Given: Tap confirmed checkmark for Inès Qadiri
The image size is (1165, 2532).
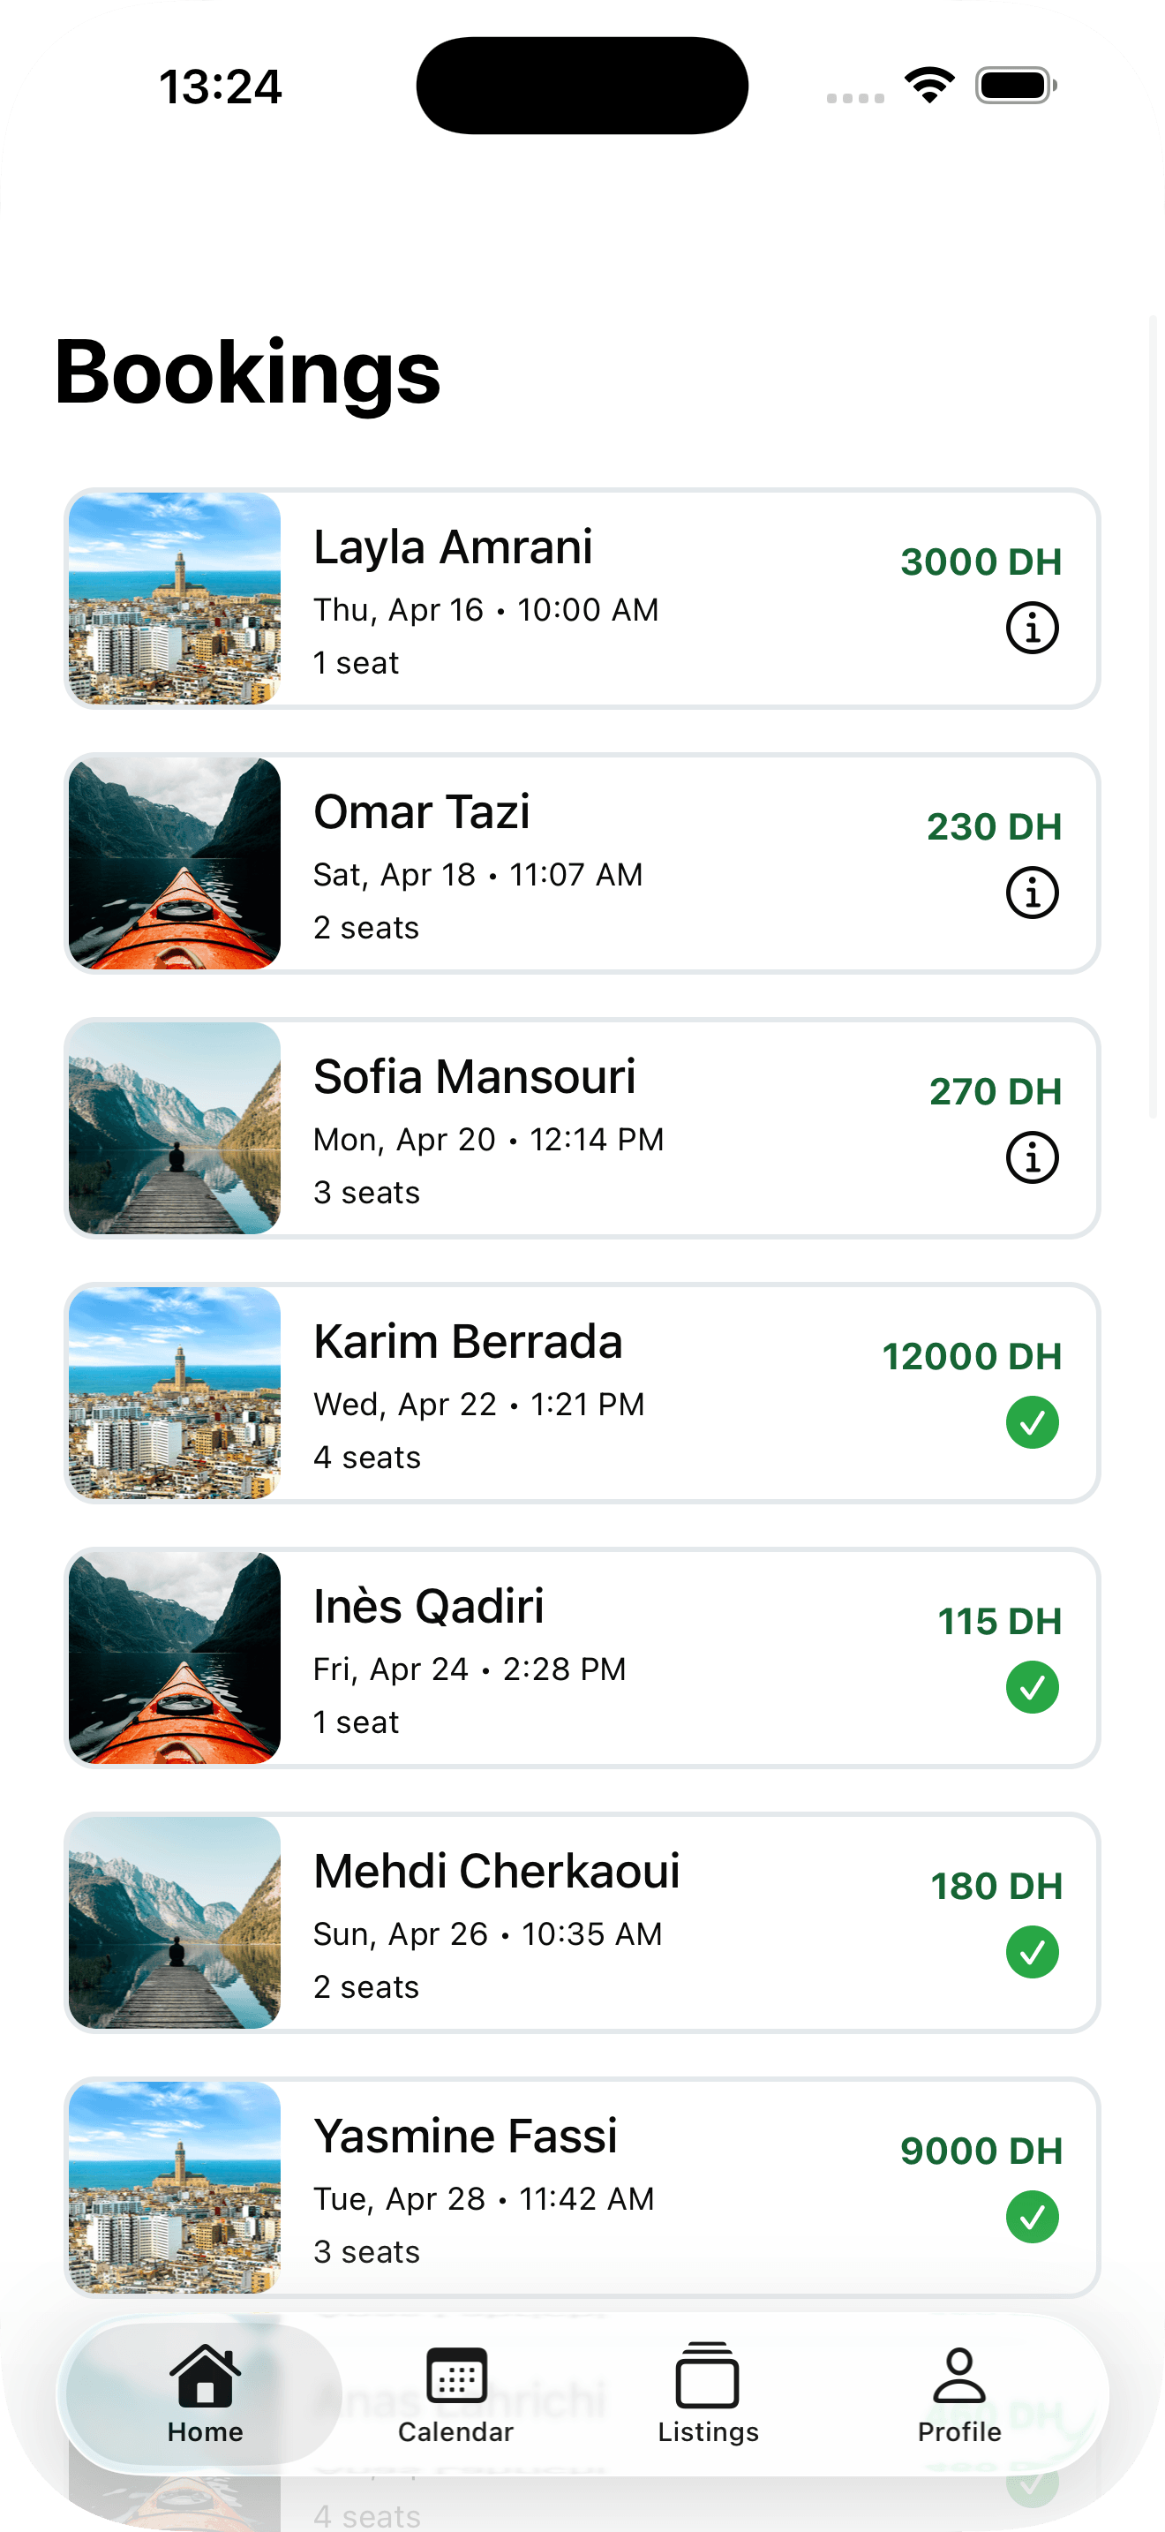Looking at the screenshot, I should (x=1032, y=1688).
